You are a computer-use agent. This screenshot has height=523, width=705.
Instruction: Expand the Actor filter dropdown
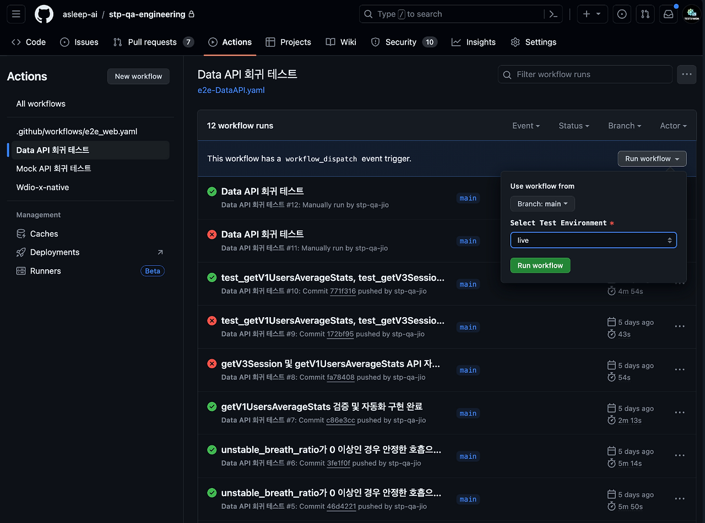[x=674, y=126]
